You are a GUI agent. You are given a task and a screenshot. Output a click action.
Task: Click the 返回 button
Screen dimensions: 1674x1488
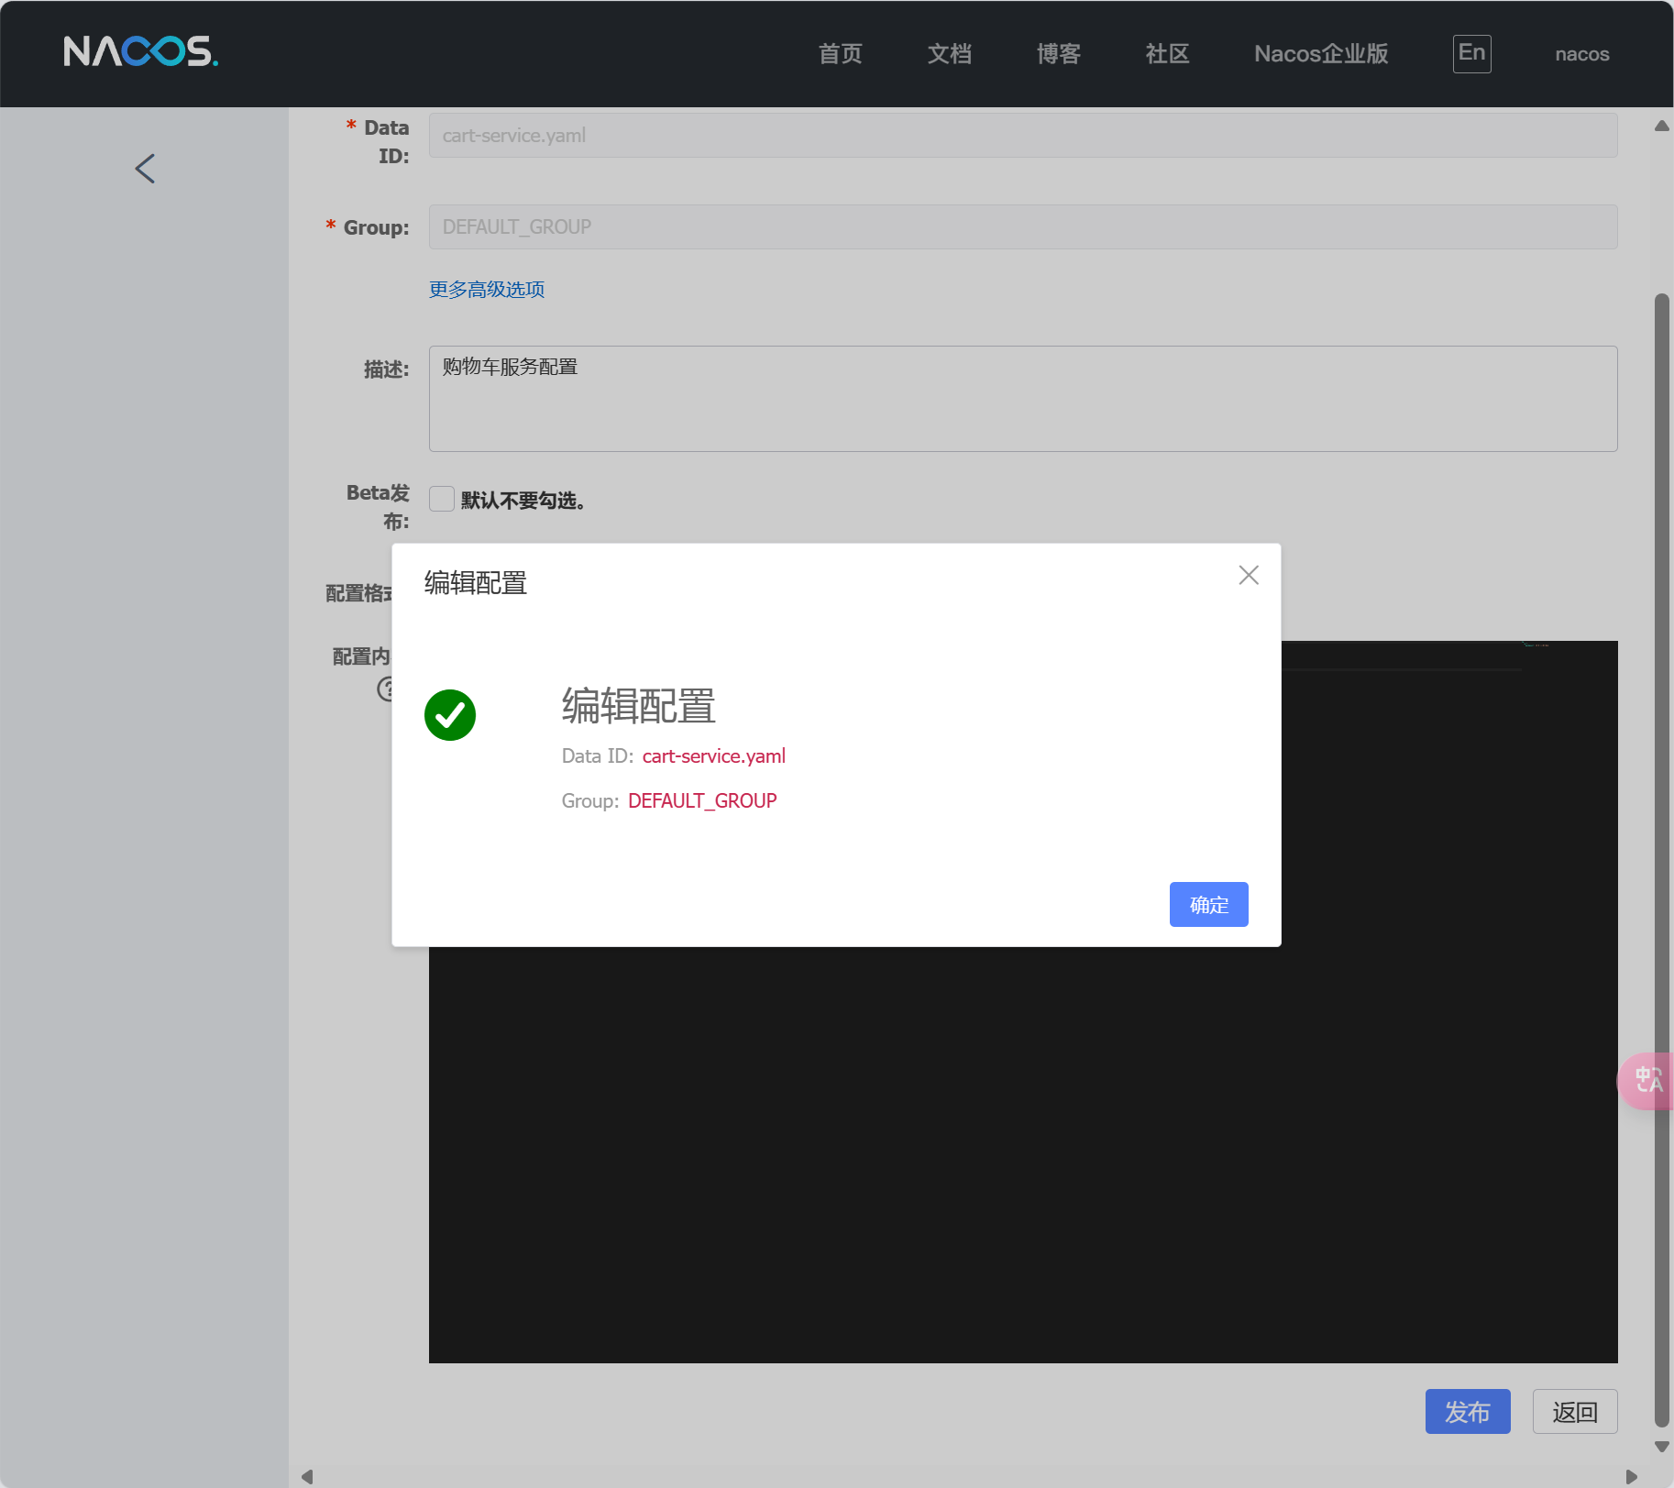[x=1574, y=1412]
